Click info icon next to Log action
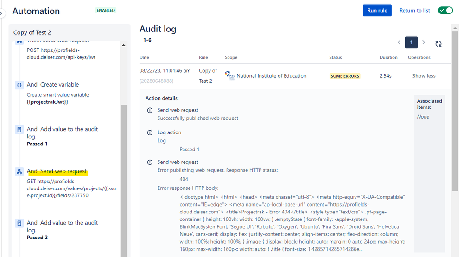This screenshot has width=463, height=257. (150, 133)
